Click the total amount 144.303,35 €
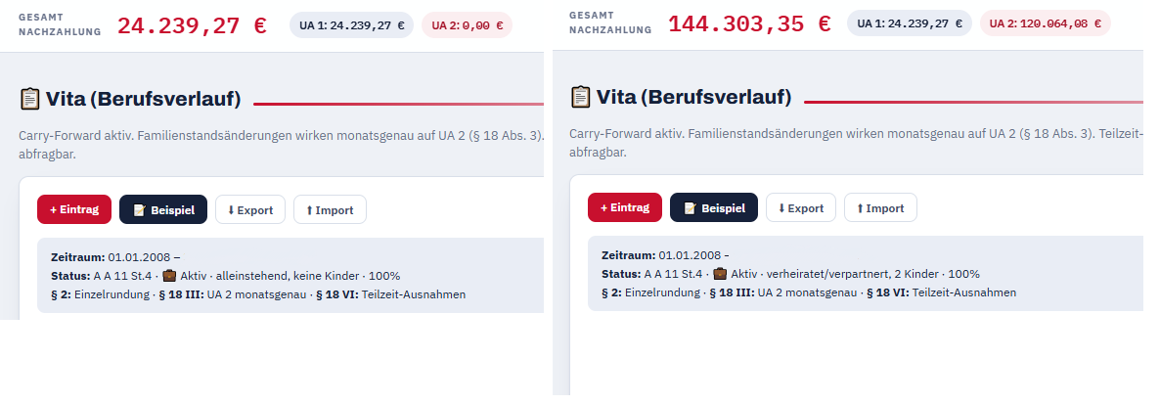The height and width of the screenshot is (404, 1160). point(749,23)
